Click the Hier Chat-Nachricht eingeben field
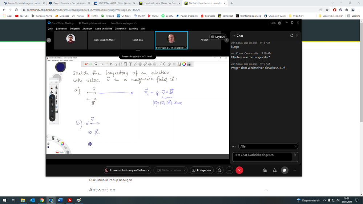 point(262,156)
